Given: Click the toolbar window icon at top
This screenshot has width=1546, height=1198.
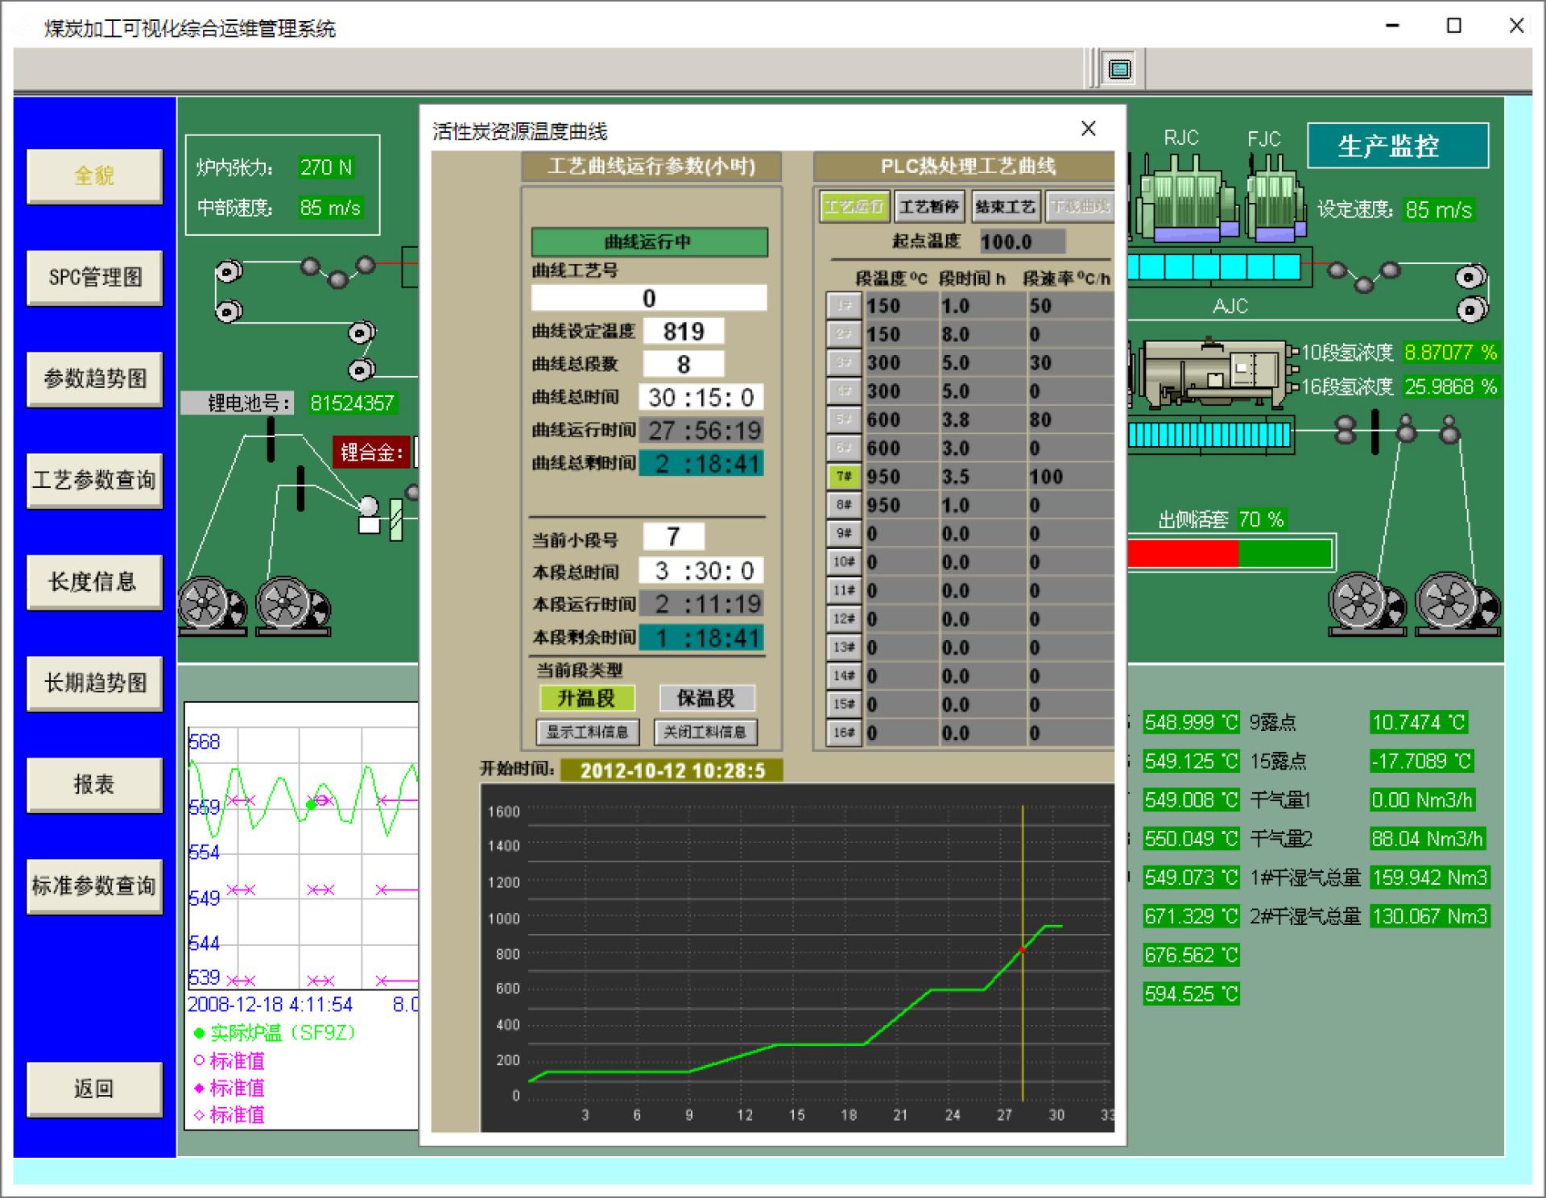Looking at the screenshot, I should tap(1119, 69).
